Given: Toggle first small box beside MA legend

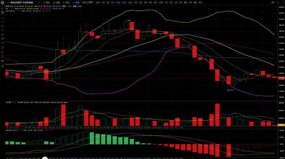Looking at the screenshot, I should click(x=10, y=9).
